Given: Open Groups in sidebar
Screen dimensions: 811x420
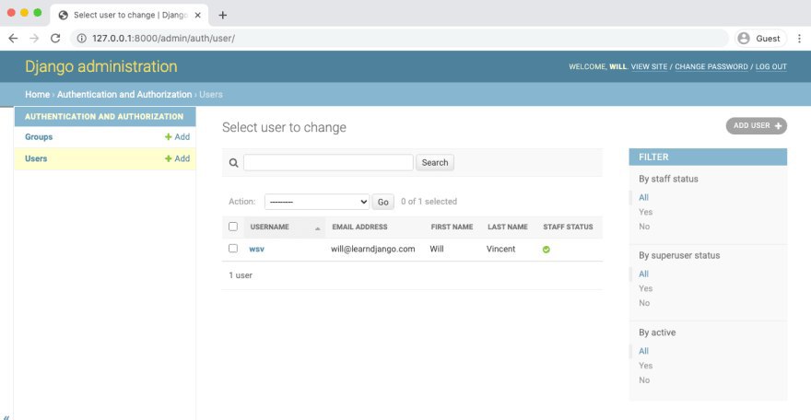Looking at the screenshot, I should pos(39,137).
